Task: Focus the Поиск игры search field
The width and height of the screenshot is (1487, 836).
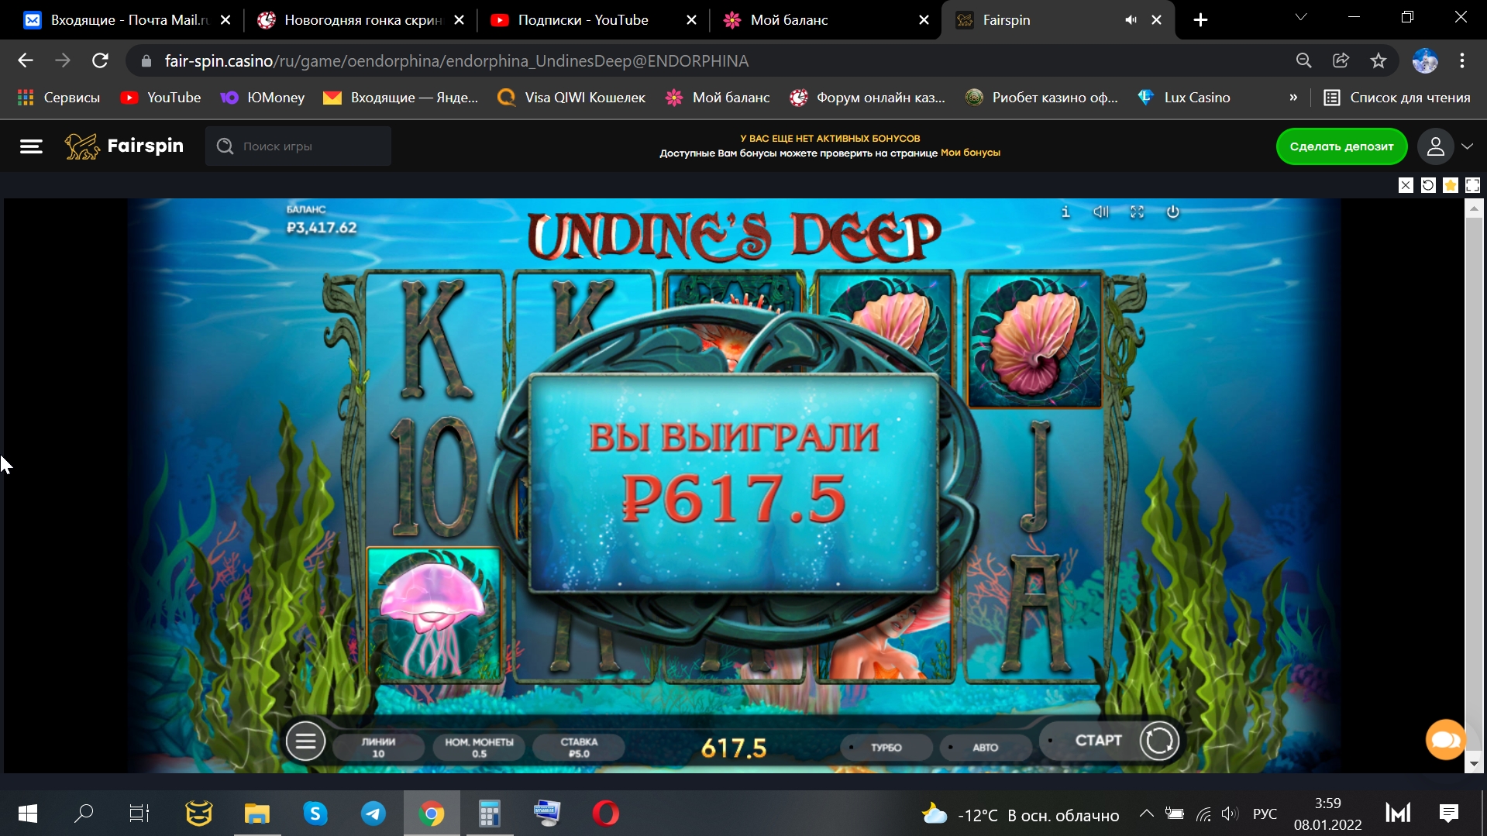Action: (x=298, y=146)
